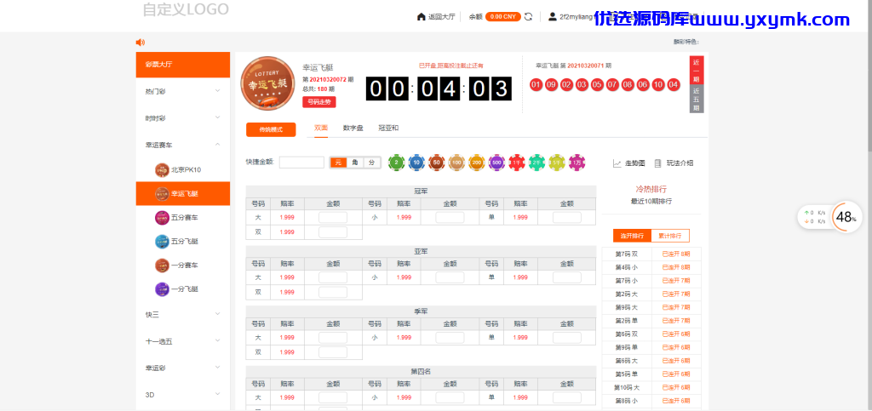The height and width of the screenshot is (411, 872).
Task: Click the user profile silhouette icon
Action: click(552, 17)
